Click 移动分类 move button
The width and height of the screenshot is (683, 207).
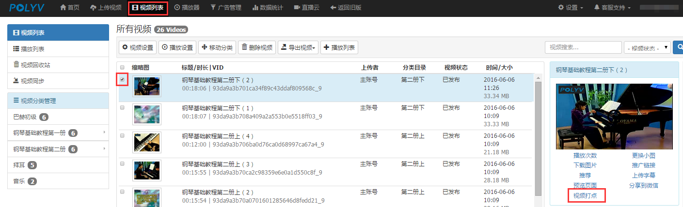point(217,47)
